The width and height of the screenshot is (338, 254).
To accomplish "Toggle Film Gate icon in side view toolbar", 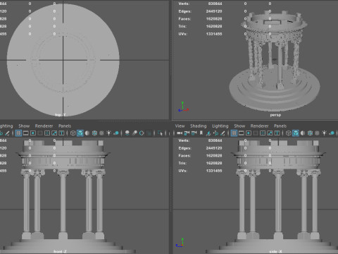I will 242,133.
